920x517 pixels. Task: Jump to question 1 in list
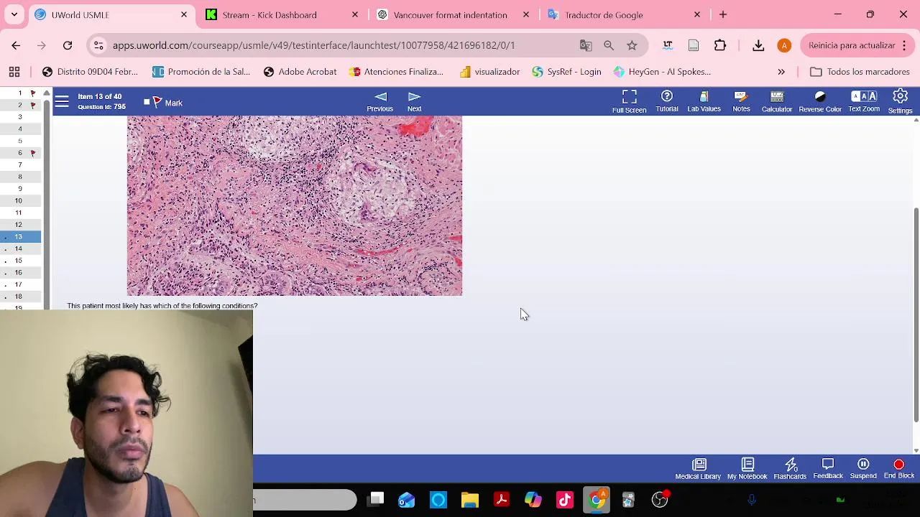(20, 93)
